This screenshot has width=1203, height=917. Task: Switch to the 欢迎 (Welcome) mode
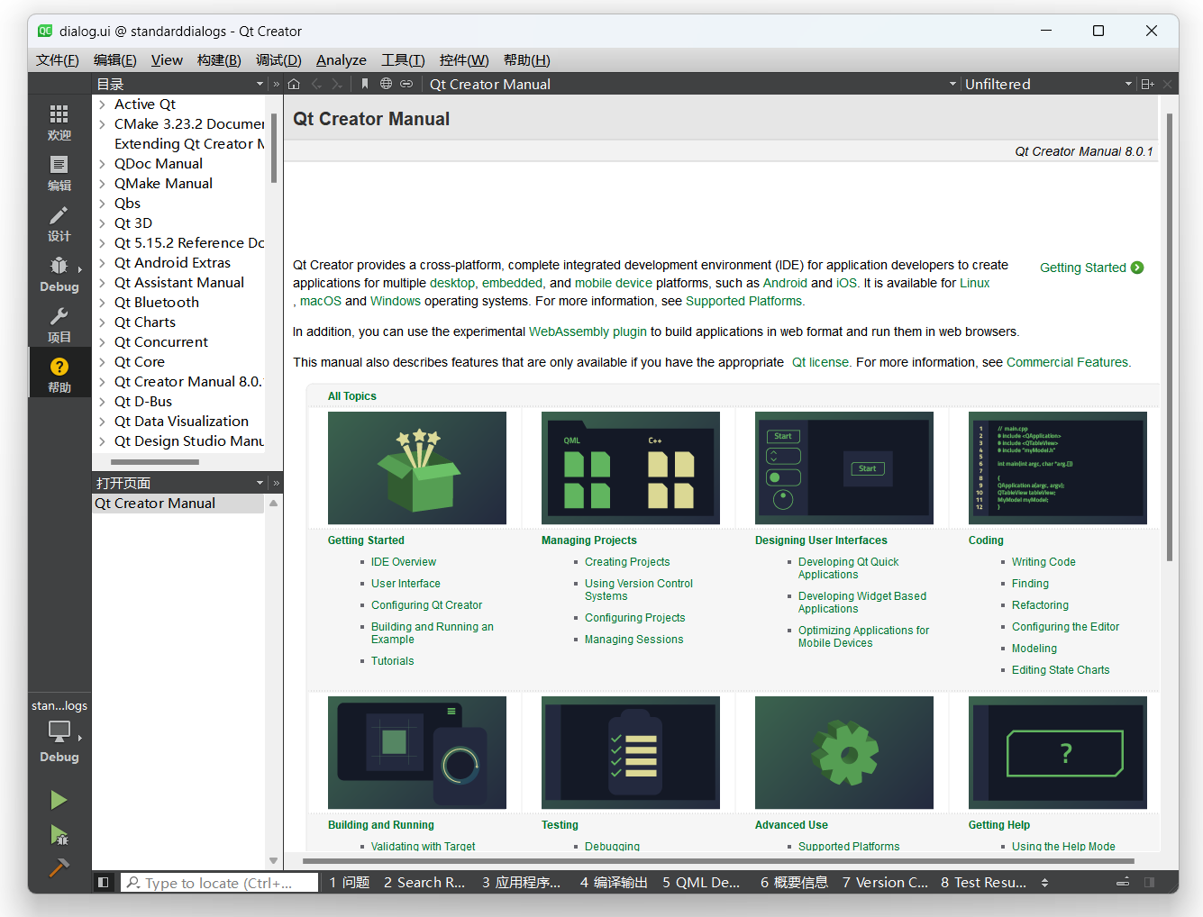59,123
